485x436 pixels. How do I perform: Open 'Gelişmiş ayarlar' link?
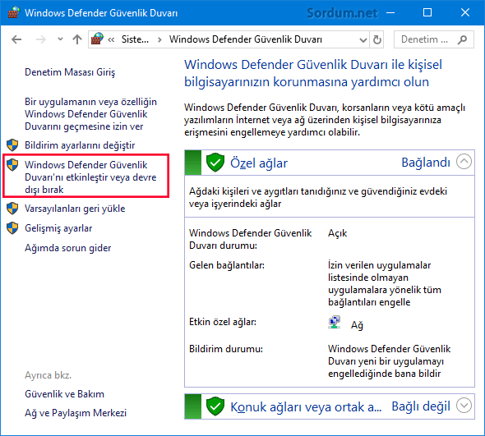(58, 228)
